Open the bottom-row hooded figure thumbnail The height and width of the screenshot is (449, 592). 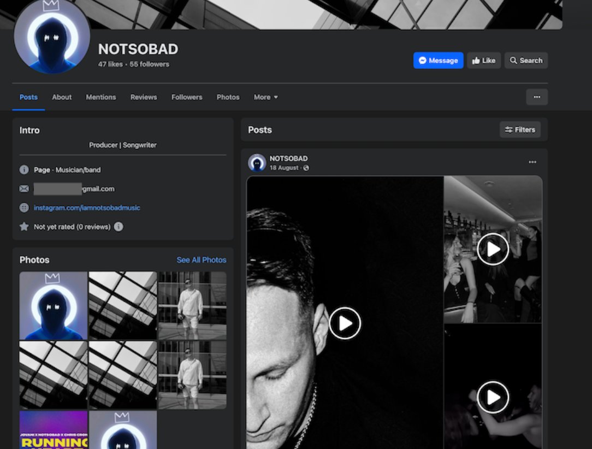[123, 430]
